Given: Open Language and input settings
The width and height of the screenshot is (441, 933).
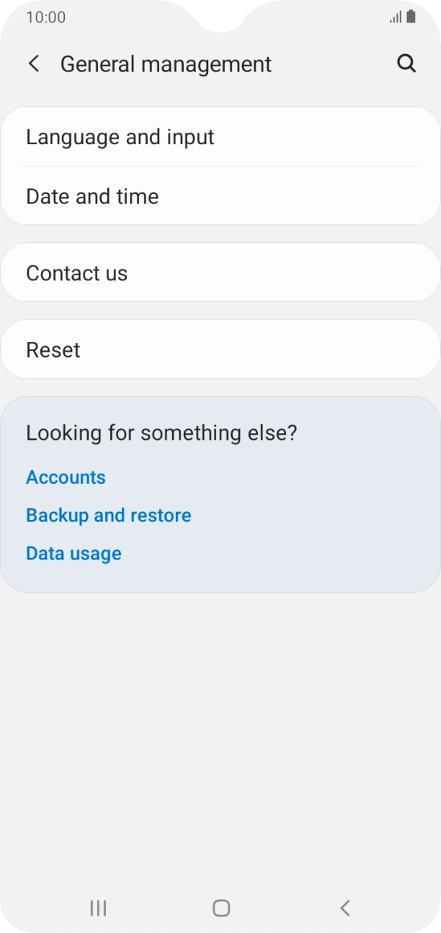Looking at the screenshot, I should point(120,137).
